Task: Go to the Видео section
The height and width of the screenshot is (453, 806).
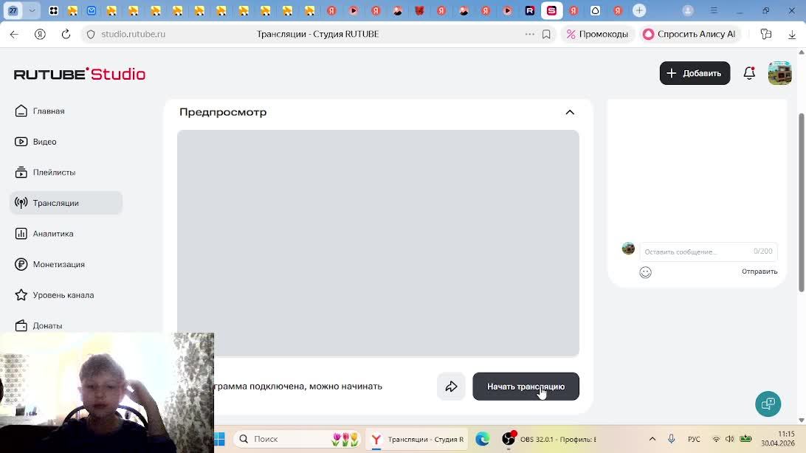Action: [x=36, y=142]
